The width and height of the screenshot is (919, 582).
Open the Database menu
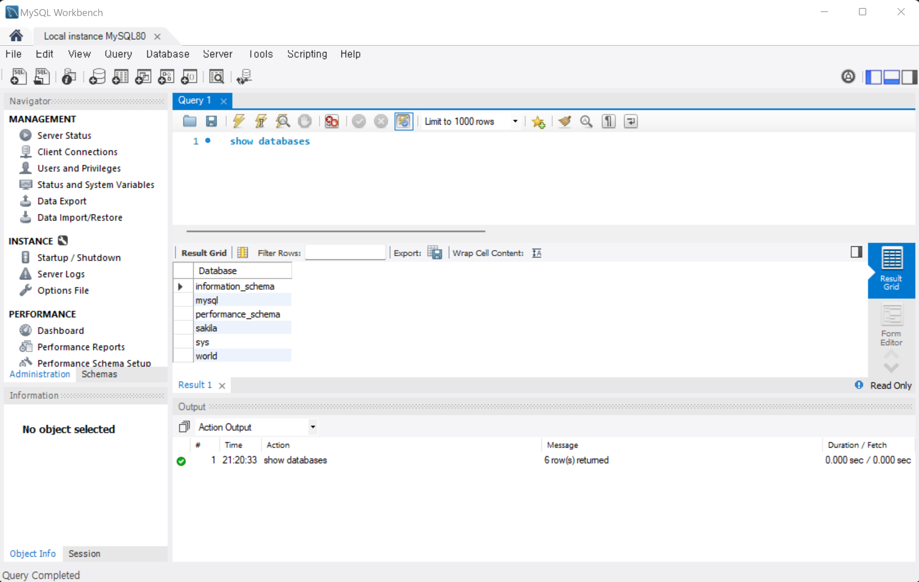pos(167,54)
